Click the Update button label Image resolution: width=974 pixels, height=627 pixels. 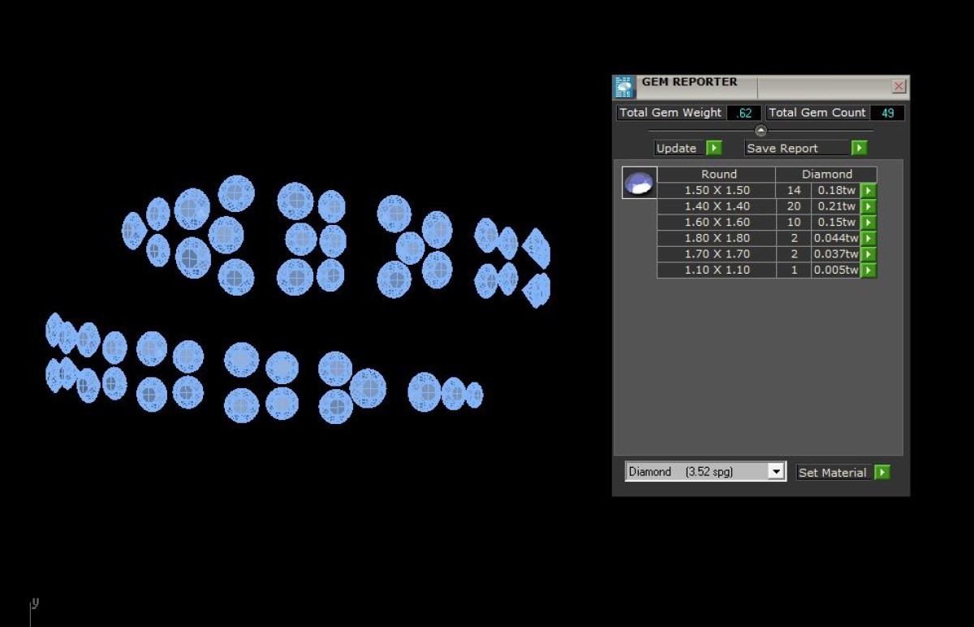tap(677, 148)
